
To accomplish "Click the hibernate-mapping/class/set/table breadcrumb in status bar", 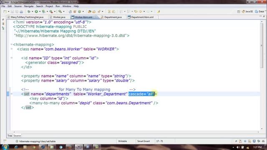I will coord(37,141).
